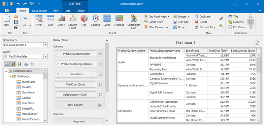
Task: Click the refresh field list icon
Action: tap(26, 64)
